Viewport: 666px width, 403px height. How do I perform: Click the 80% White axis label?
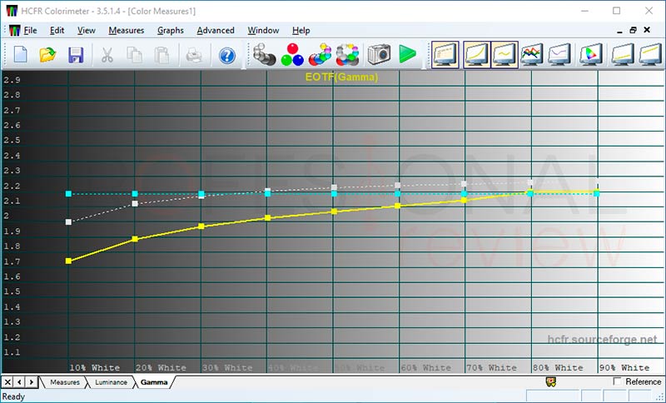[x=558, y=368]
